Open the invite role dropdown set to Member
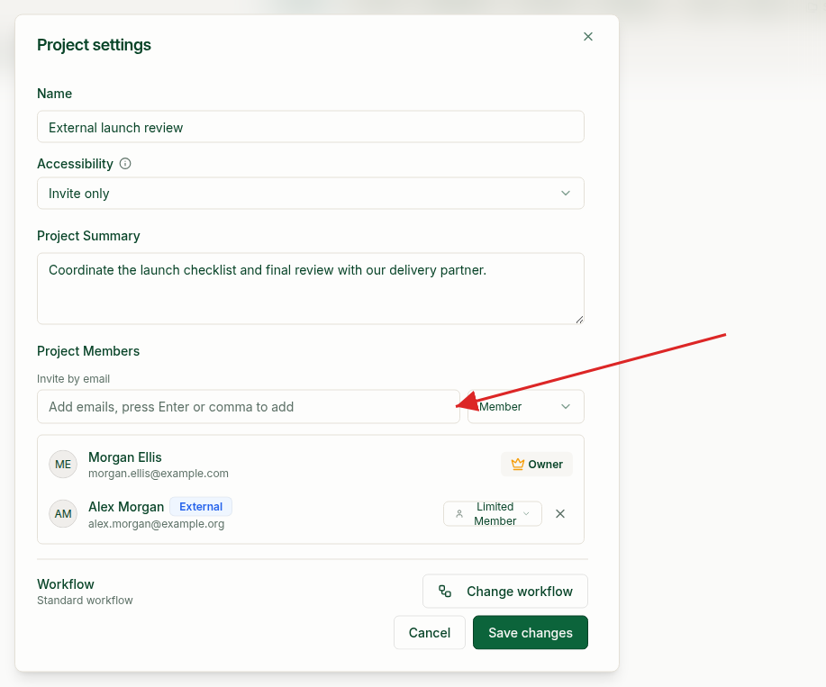 pyautogui.click(x=526, y=406)
